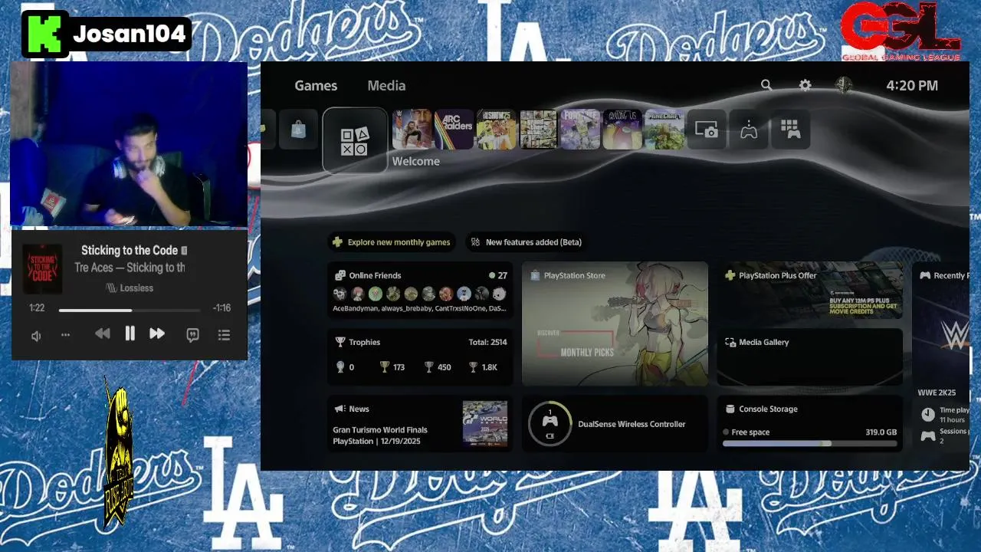This screenshot has width=981, height=552.
Task: Click the platinum trophy count icon
Action: click(x=340, y=367)
